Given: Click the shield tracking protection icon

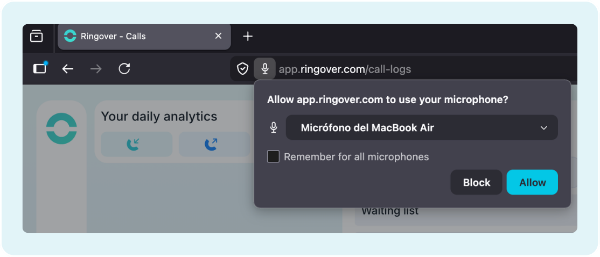Looking at the screenshot, I should point(243,69).
